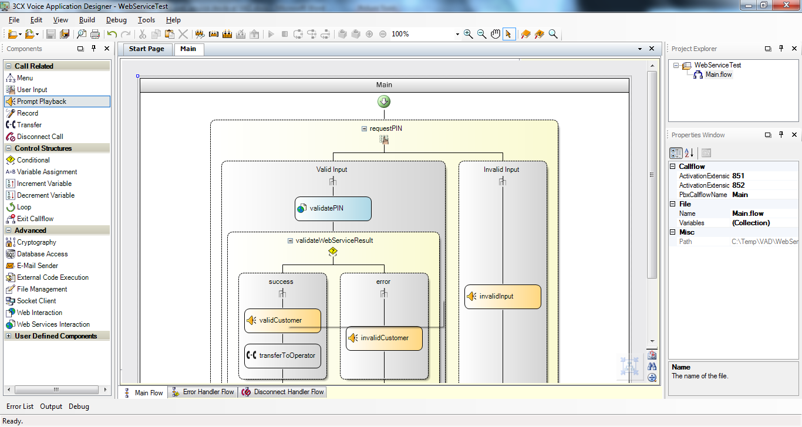Switch Properties Window to Categorized view

coord(676,153)
